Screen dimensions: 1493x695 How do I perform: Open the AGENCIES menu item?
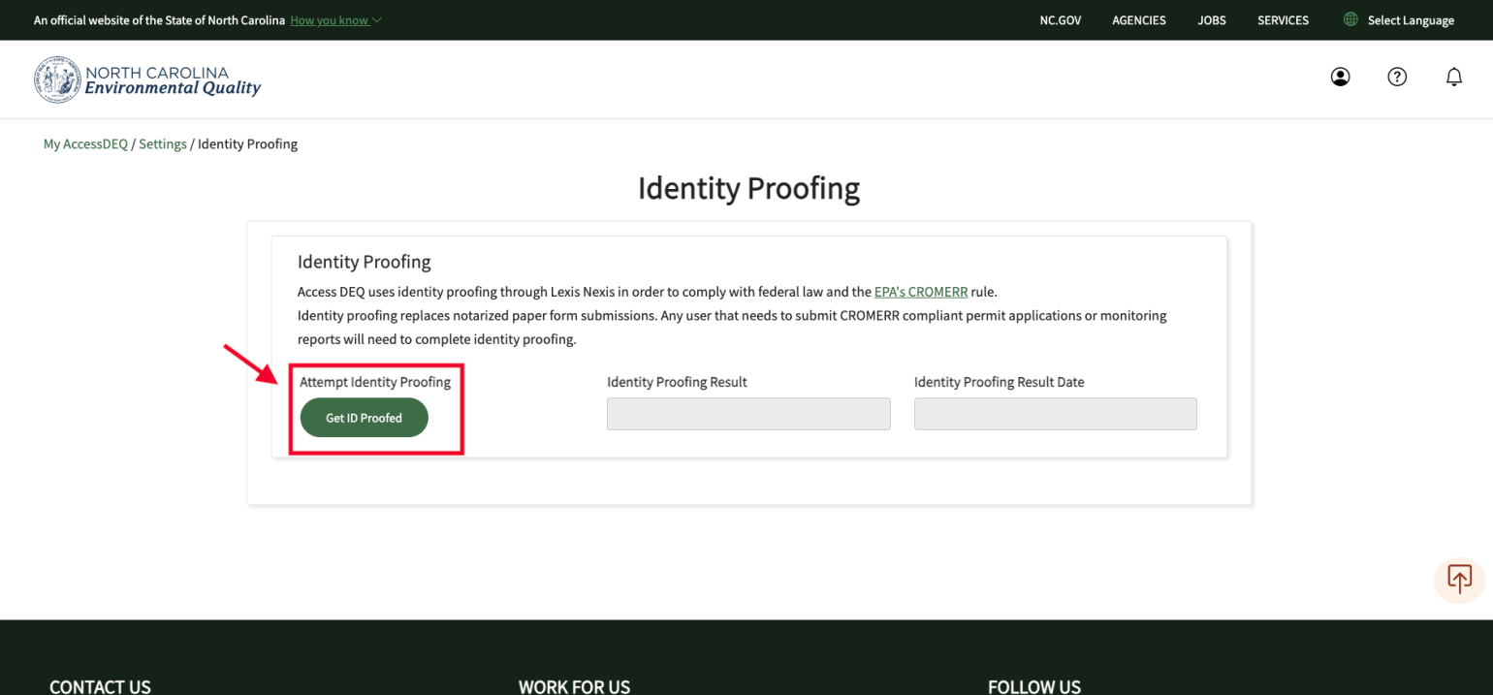1138,19
